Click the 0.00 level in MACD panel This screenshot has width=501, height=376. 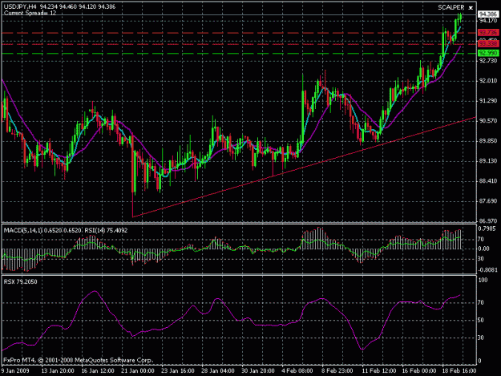tap(483, 249)
